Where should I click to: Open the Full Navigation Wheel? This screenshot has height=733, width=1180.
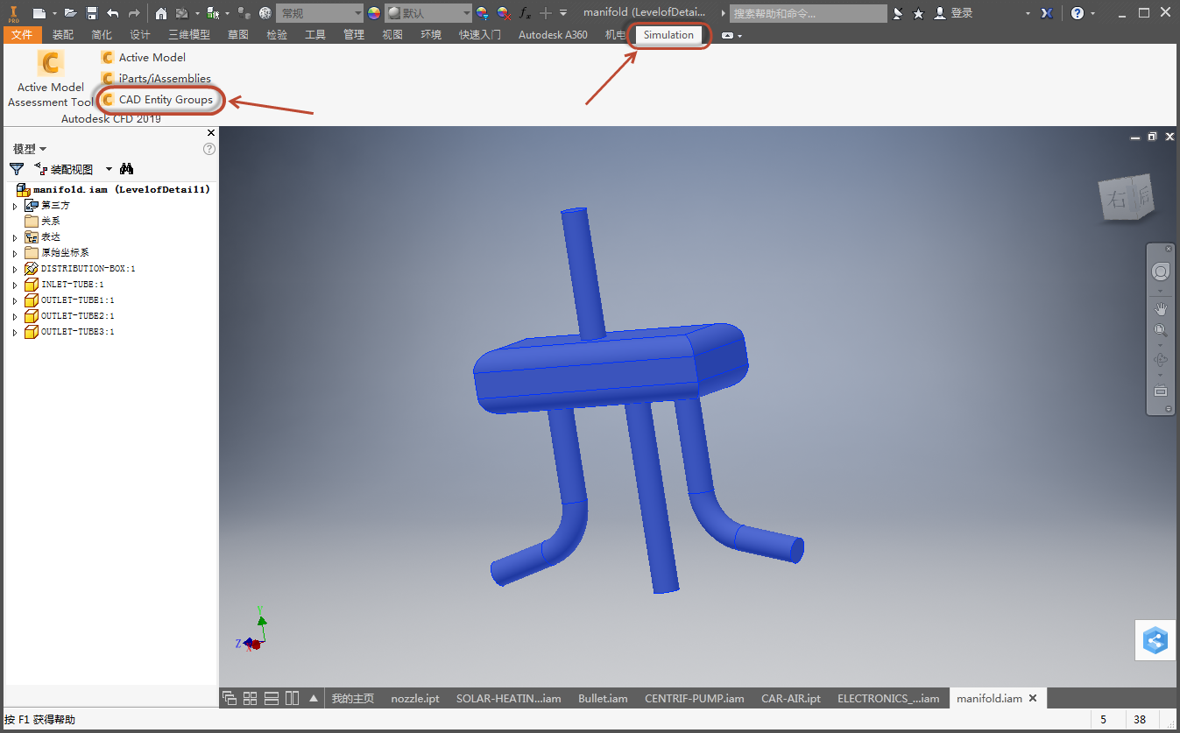(1160, 271)
